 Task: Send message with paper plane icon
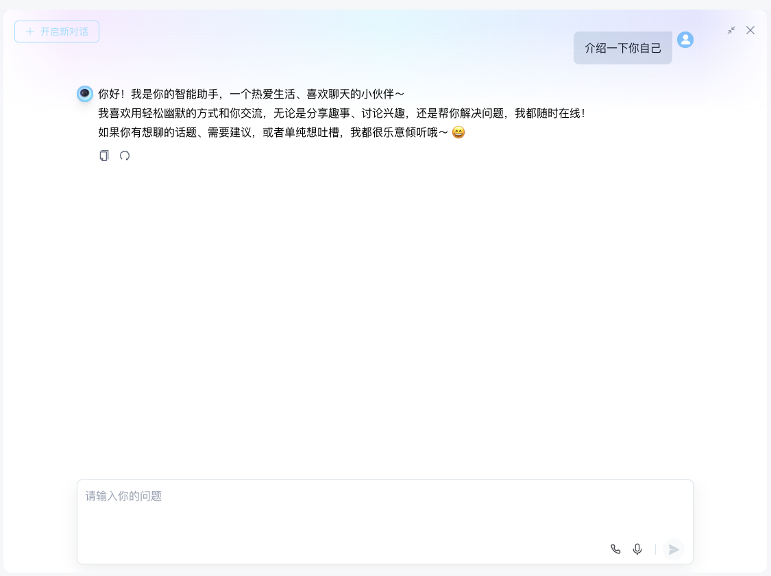[674, 549]
